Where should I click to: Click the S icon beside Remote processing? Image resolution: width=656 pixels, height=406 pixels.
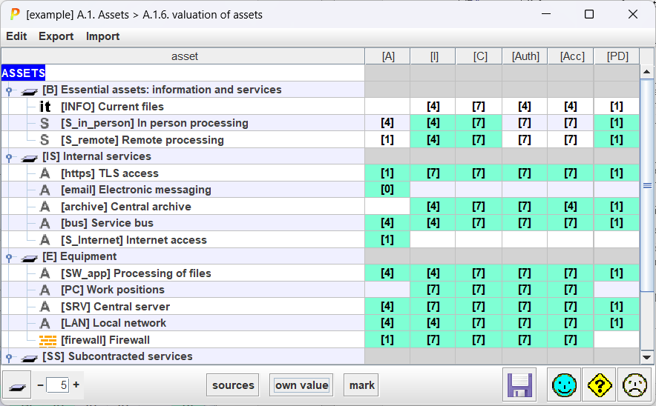point(45,140)
